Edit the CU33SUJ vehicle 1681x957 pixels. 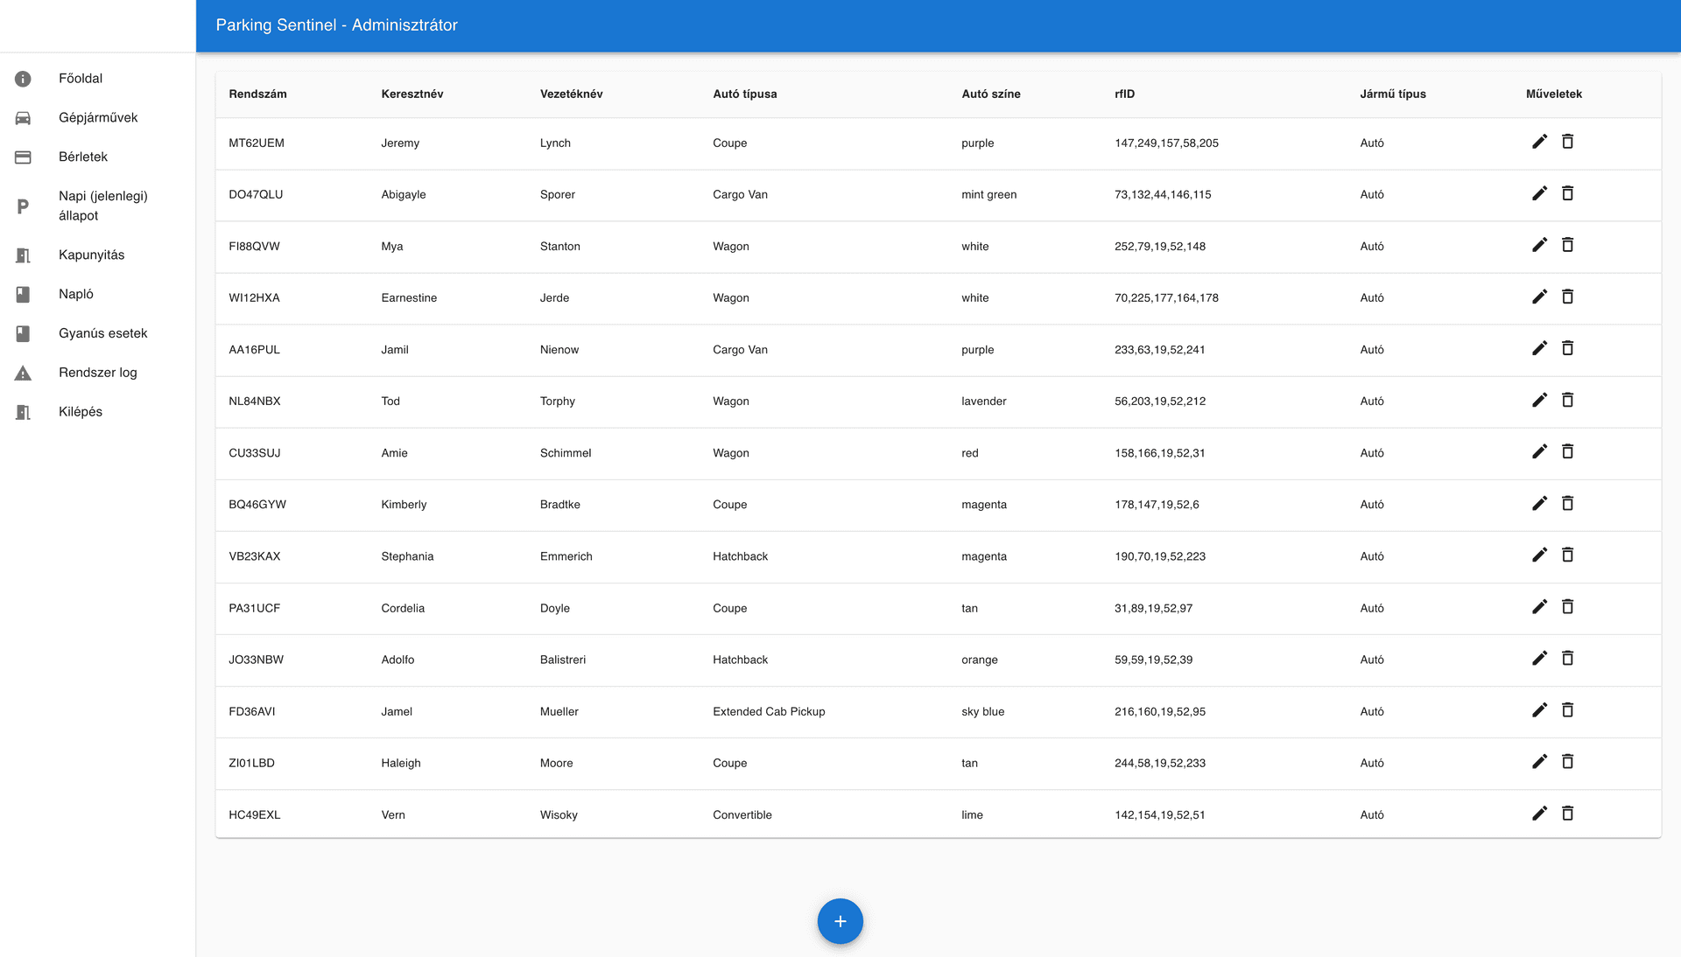coord(1540,451)
